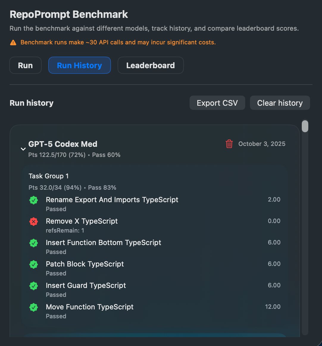The width and height of the screenshot is (322, 346).
Task: Switch to the Leaderboard tab
Action: pos(151,65)
